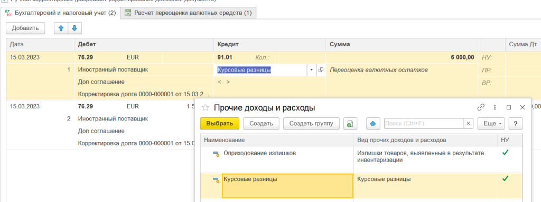Viewport: 541px width, 202px height.
Task: Clear the search field
Action: coord(468,124)
